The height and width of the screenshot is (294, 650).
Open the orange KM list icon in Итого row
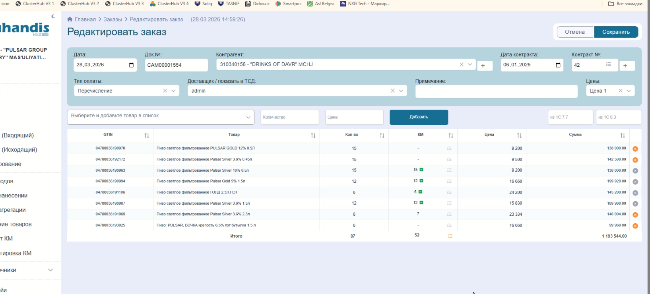450,236
